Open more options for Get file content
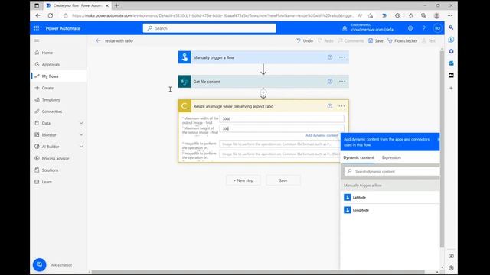The width and height of the screenshot is (490, 275). (342, 82)
